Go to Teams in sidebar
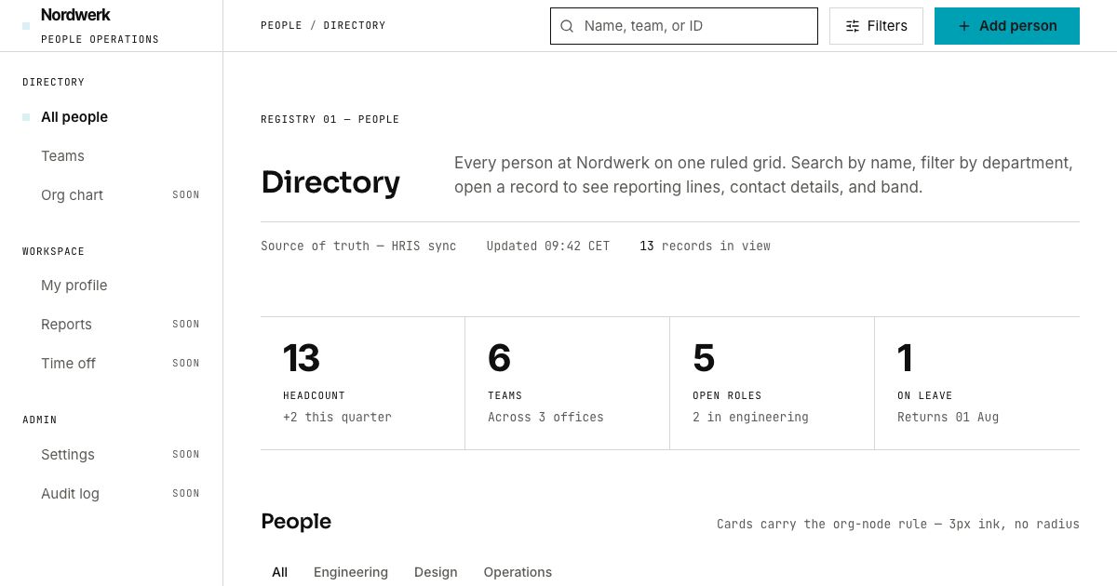This screenshot has width=1117, height=586. click(x=112, y=156)
